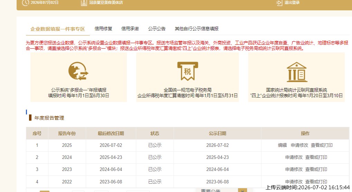Open the 公示公告 tab

pyautogui.click(x=157, y=29)
